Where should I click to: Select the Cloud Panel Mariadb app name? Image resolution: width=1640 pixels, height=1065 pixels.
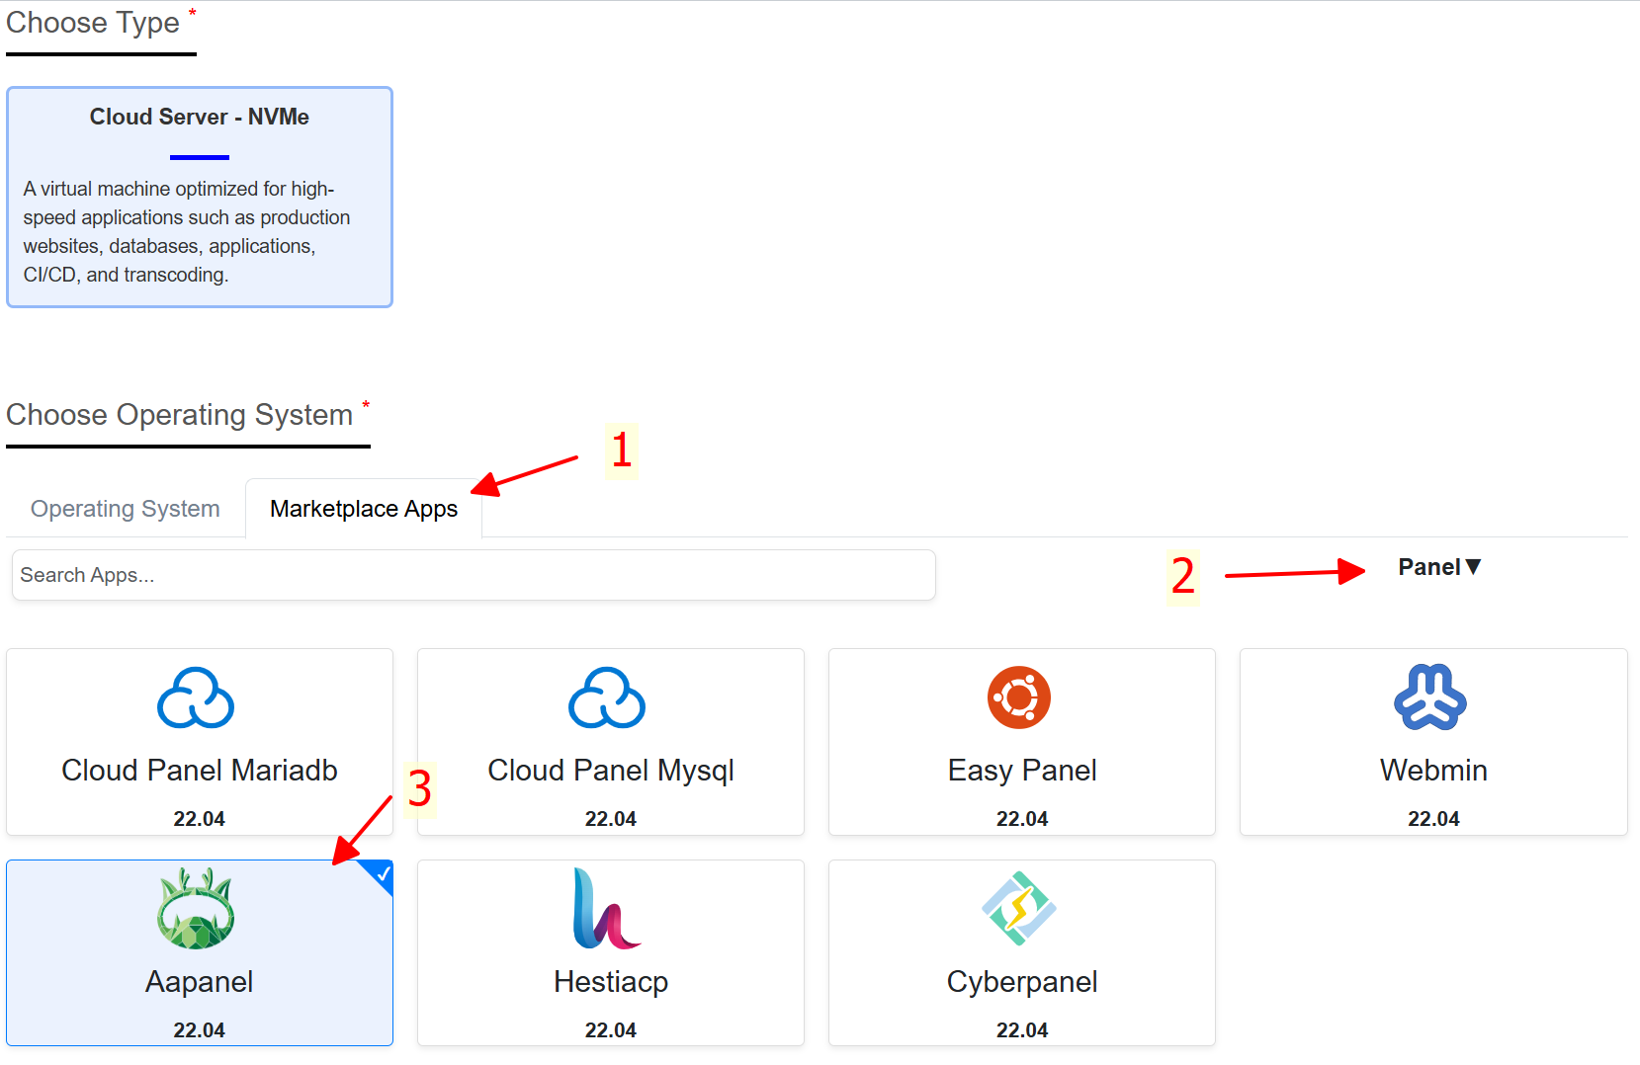click(200, 771)
